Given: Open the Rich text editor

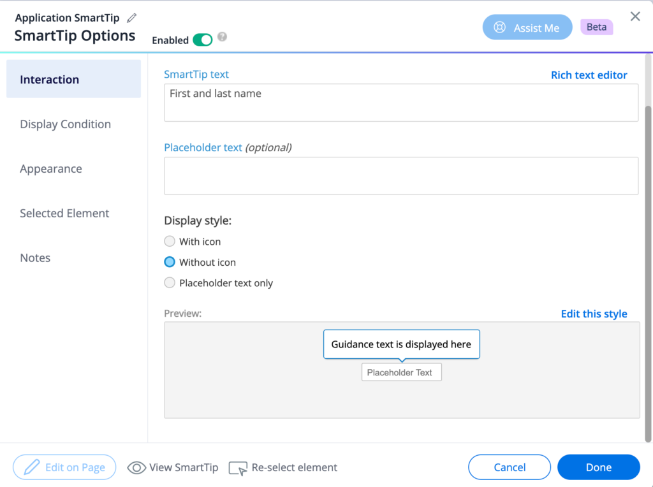Looking at the screenshot, I should pos(589,75).
